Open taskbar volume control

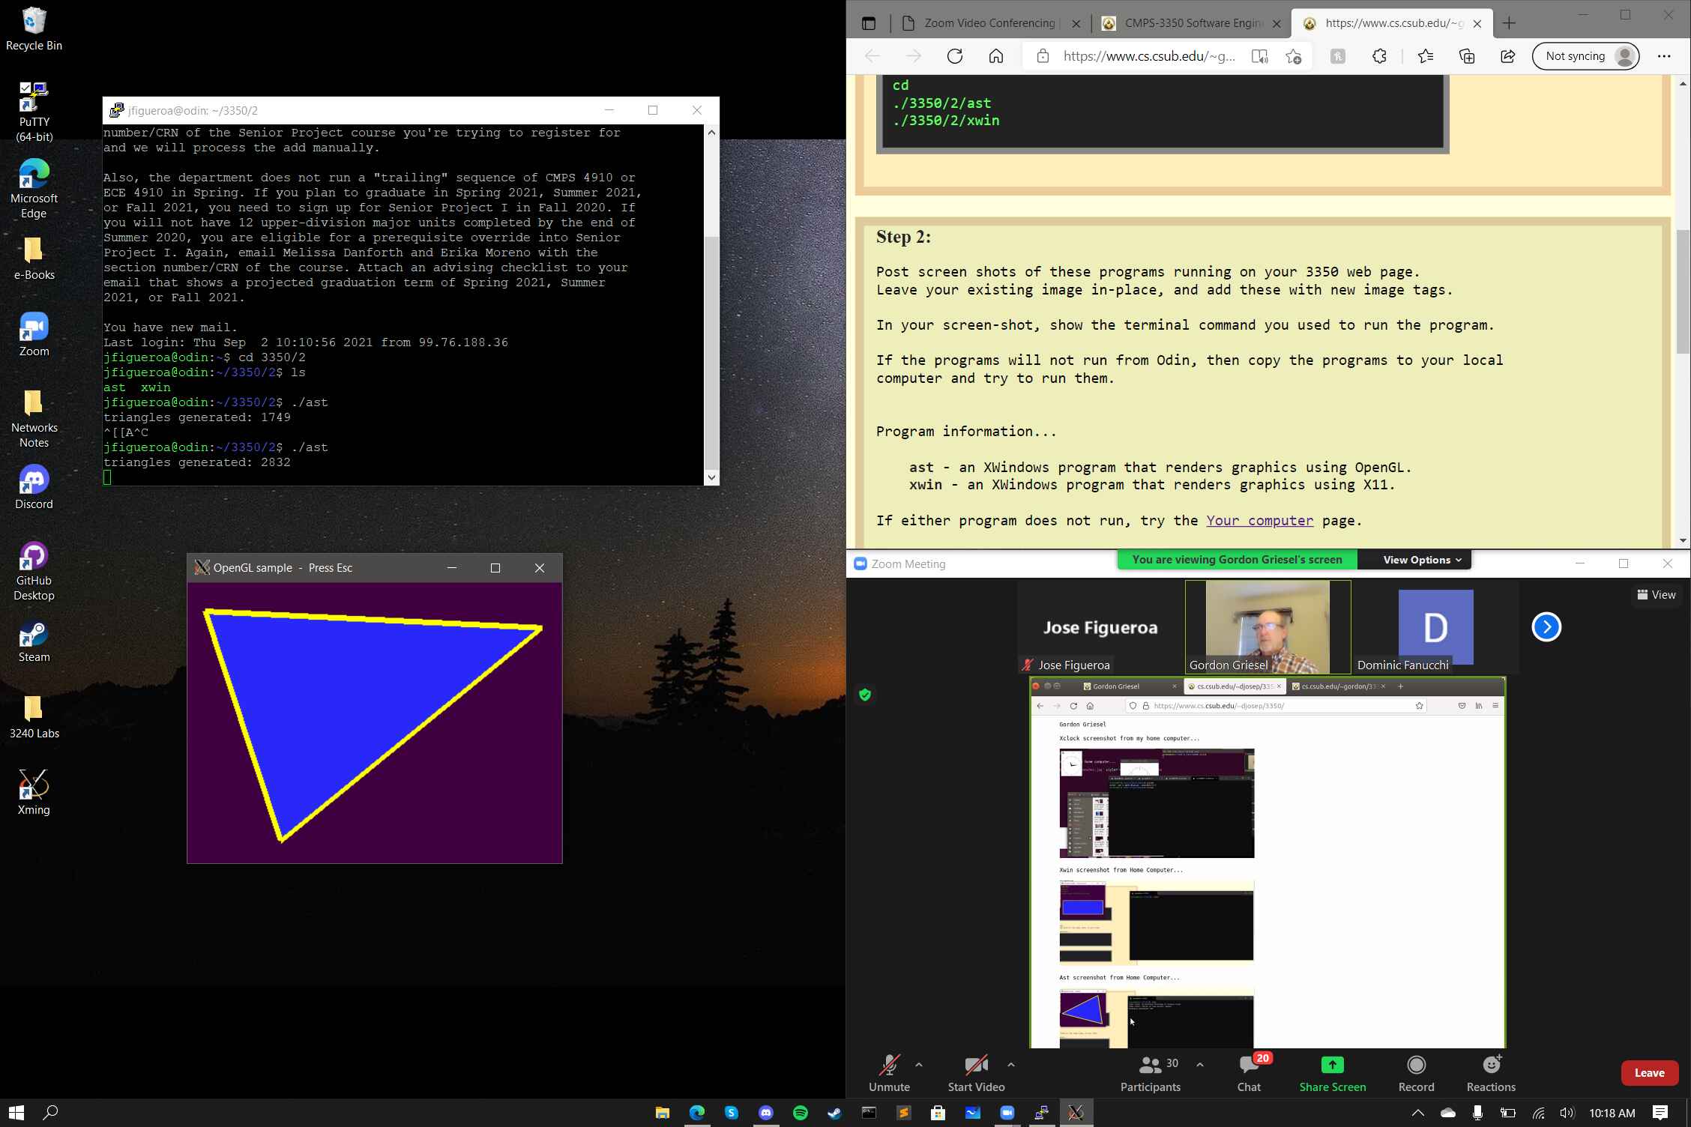(1567, 1113)
